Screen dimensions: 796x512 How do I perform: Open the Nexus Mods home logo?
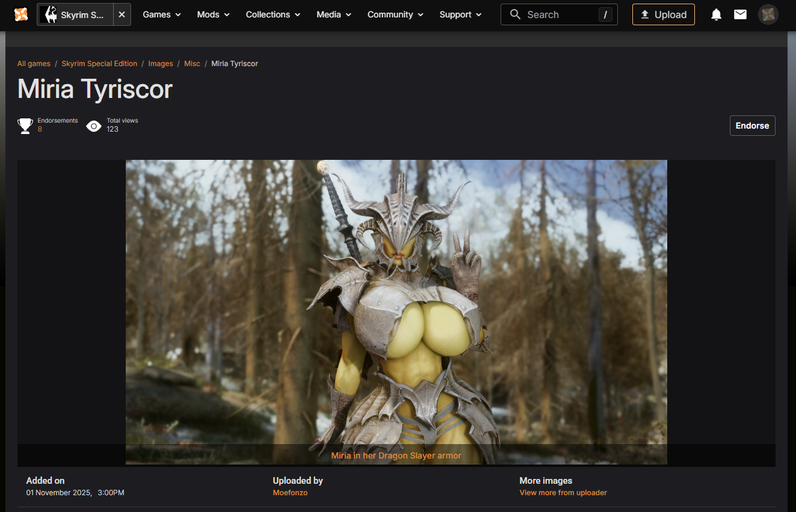click(21, 14)
